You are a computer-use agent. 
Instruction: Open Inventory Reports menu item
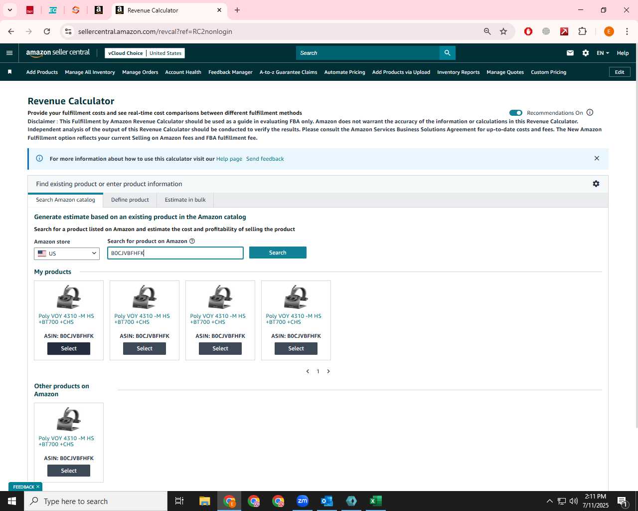coord(458,72)
